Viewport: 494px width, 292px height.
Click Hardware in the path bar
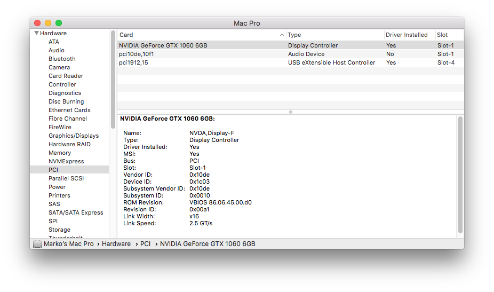pyautogui.click(x=116, y=244)
